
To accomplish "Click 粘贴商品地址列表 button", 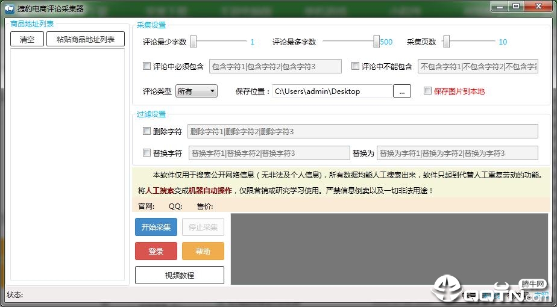I will (x=85, y=39).
